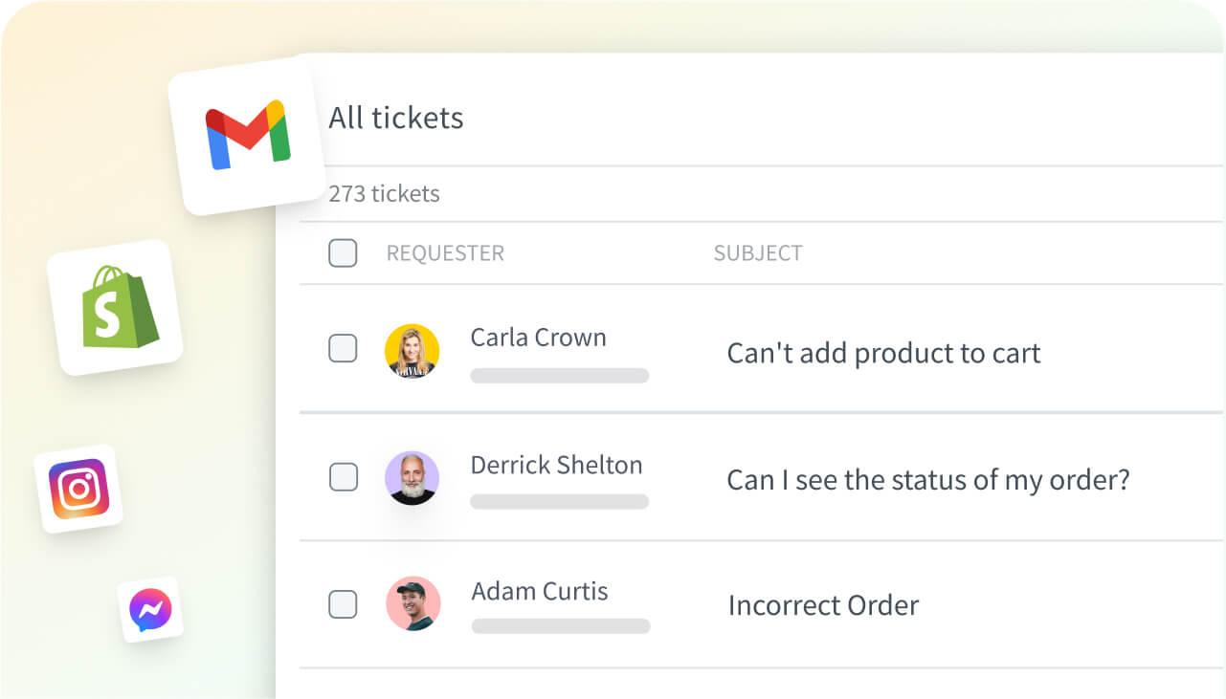Viewport: 1226px width, 699px height.
Task: Select Adam Curtis's avatar photo
Action: 413,604
